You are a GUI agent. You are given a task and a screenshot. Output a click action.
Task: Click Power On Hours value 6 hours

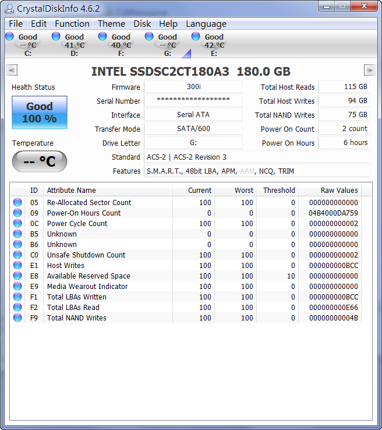[x=344, y=143]
